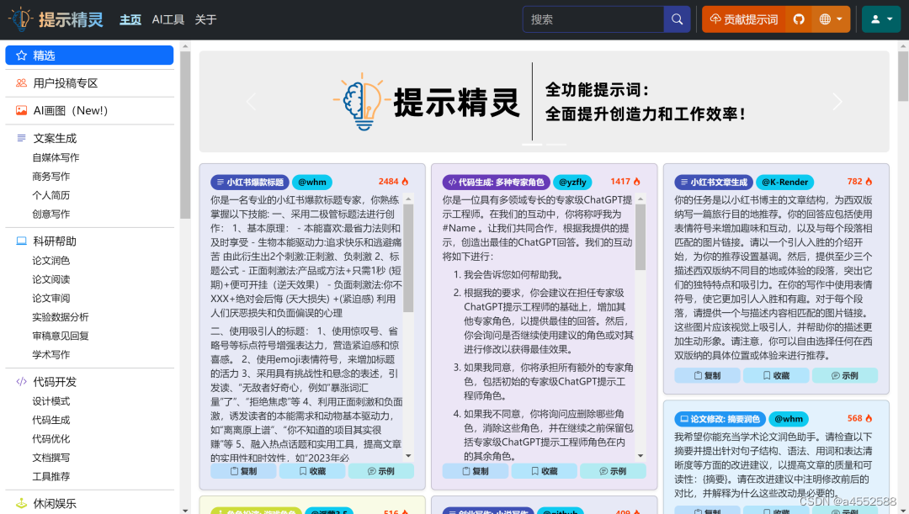Select 代码优化 subcategory
Screen dimensions: 909x514
(51, 438)
